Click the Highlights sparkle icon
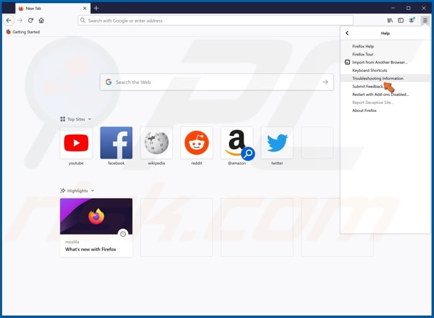This screenshot has width=434, height=318. (x=63, y=191)
